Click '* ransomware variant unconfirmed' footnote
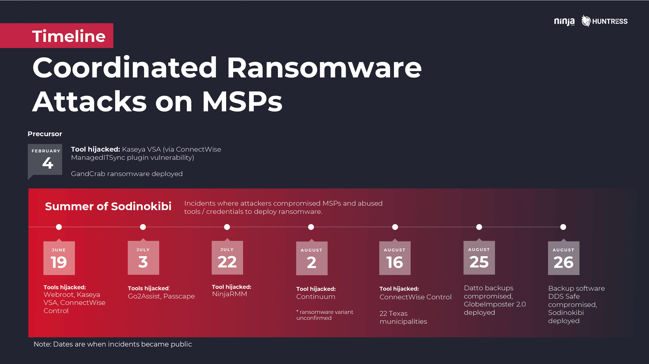This screenshot has width=649, height=364. pos(325,315)
